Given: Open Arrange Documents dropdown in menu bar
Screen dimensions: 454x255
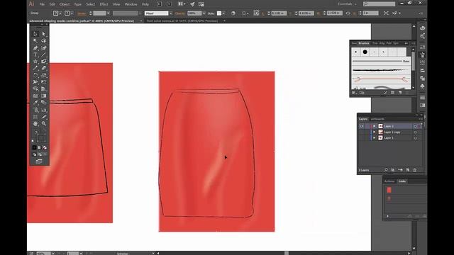Looking at the screenshot, I should click(x=182, y=4).
